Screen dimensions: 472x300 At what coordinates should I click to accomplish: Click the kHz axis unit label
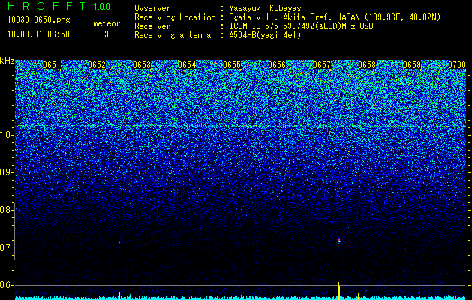click(7, 61)
